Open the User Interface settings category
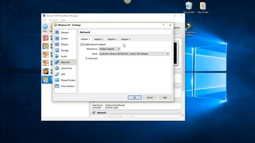The width and height of the screenshot is (255, 143). coord(65,86)
